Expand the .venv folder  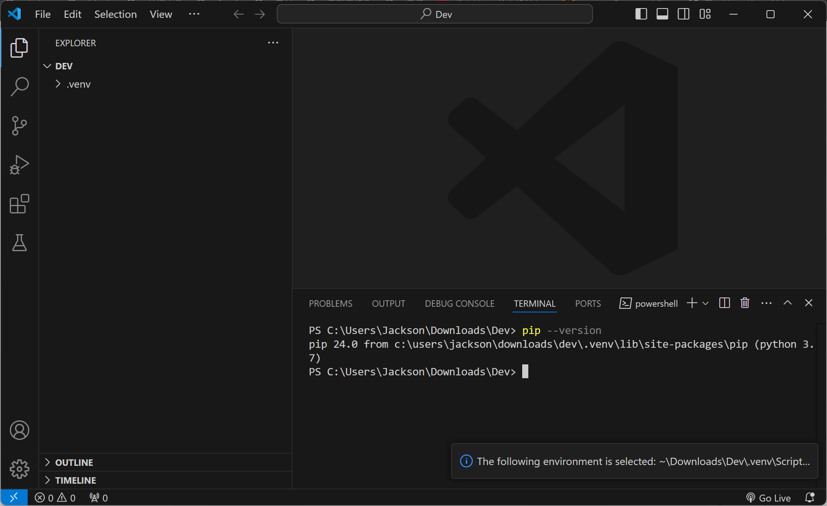click(78, 84)
